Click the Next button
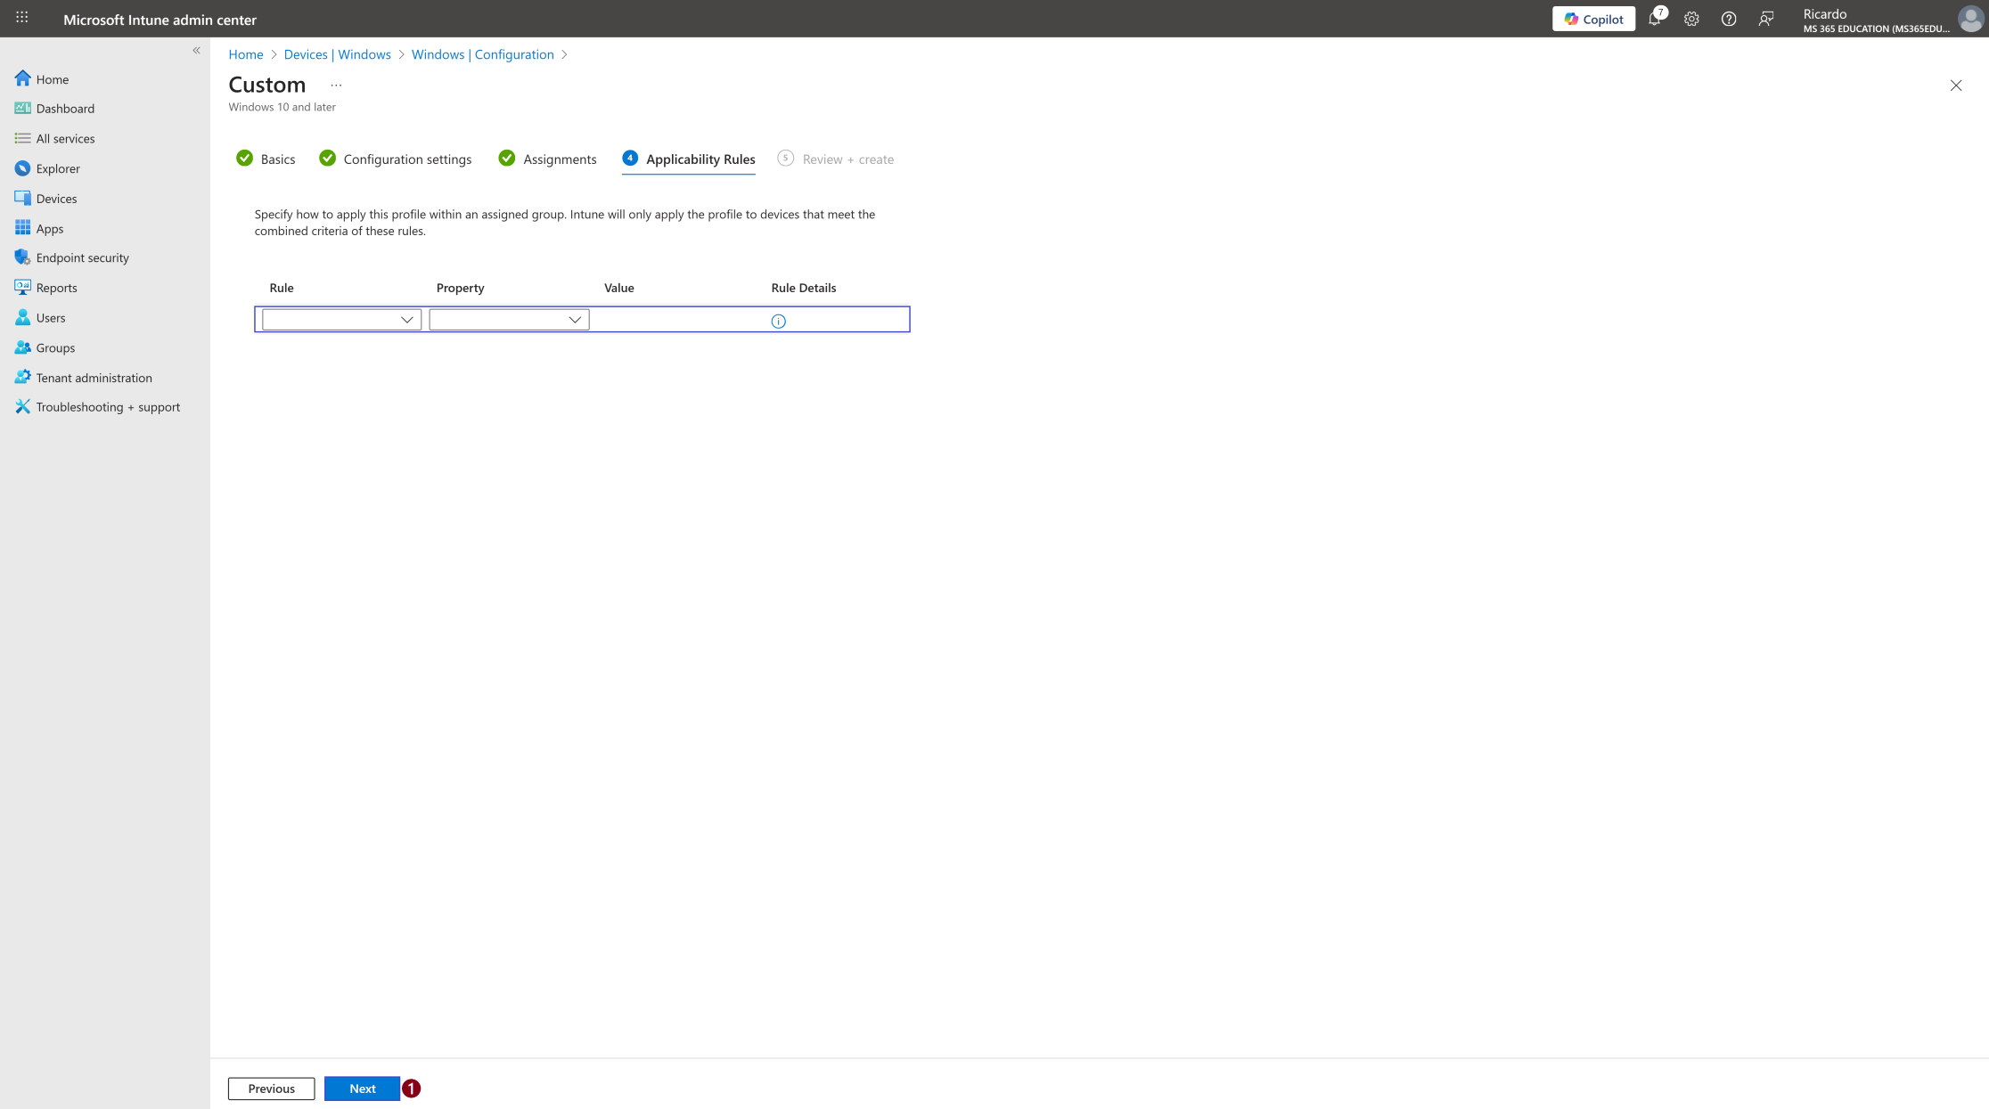 tap(362, 1089)
